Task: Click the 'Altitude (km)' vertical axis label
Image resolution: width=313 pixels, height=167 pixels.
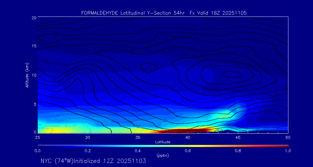Action: point(27,75)
